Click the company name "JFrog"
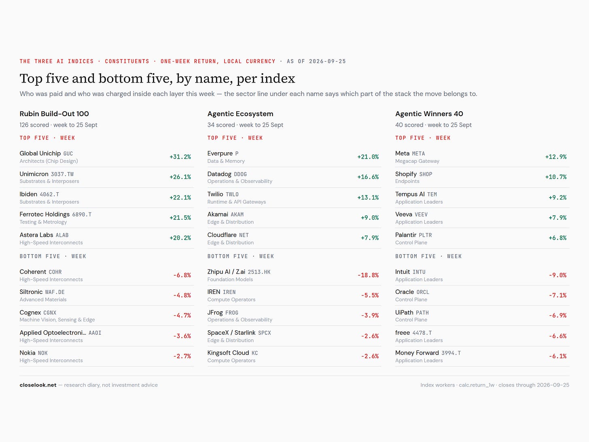The width and height of the screenshot is (589, 442). [x=215, y=312]
